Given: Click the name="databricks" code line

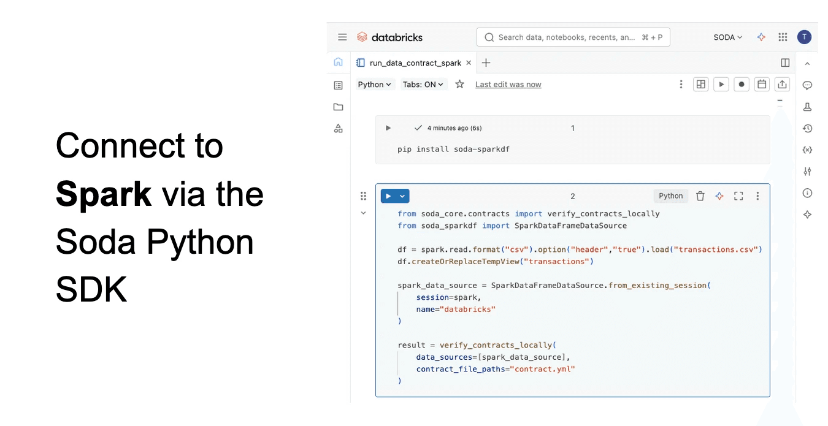Looking at the screenshot, I should [456, 310].
